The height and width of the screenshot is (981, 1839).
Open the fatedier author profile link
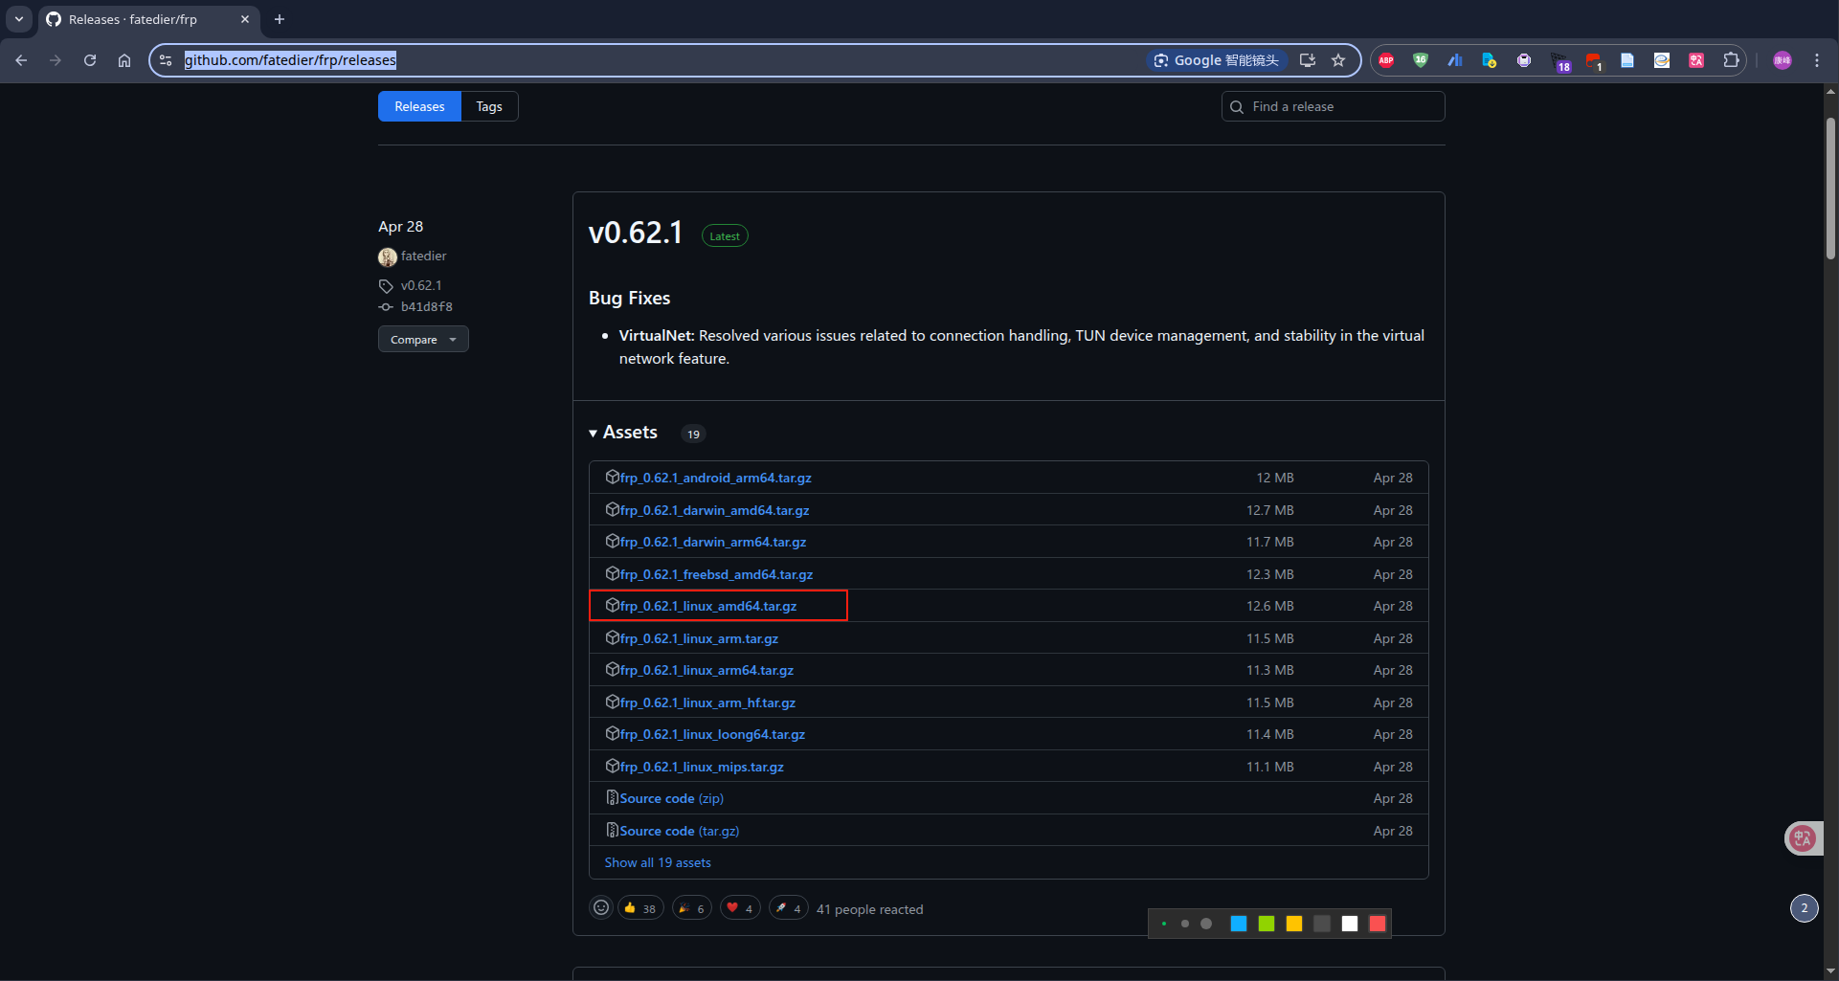(423, 256)
